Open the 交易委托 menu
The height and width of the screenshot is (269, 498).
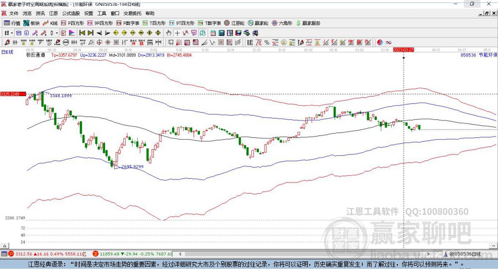click(132, 13)
